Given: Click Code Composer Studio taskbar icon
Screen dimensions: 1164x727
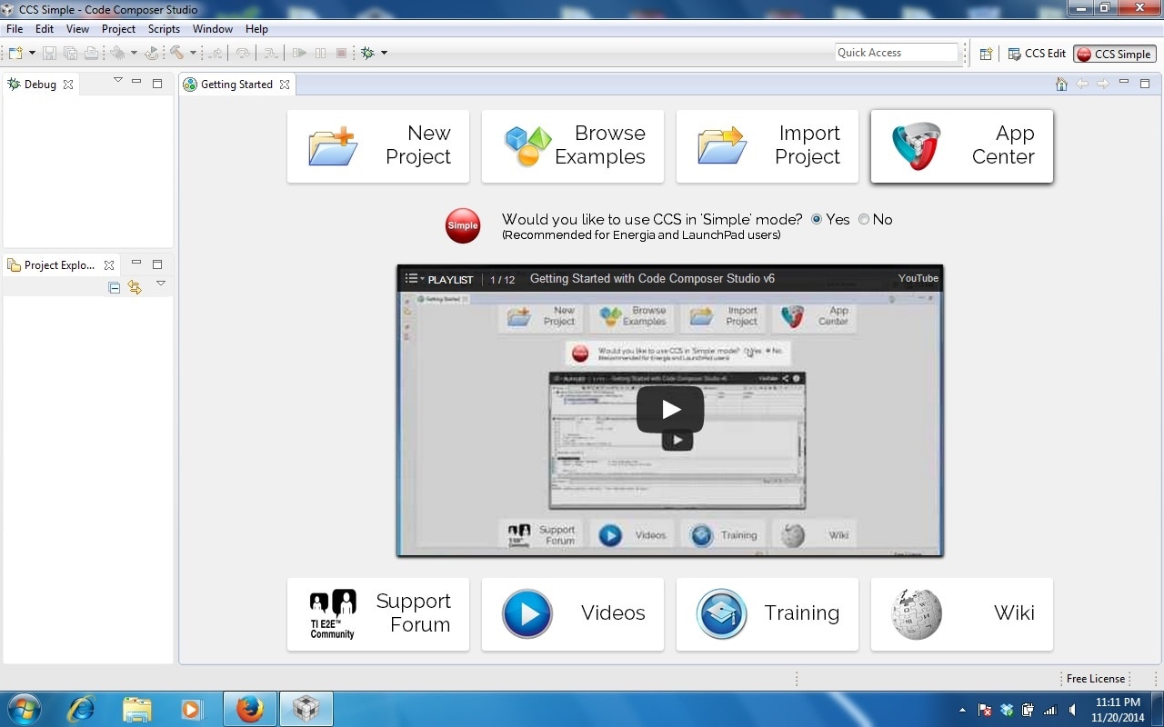Looking at the screenshot, I should [x=306, y=709].
